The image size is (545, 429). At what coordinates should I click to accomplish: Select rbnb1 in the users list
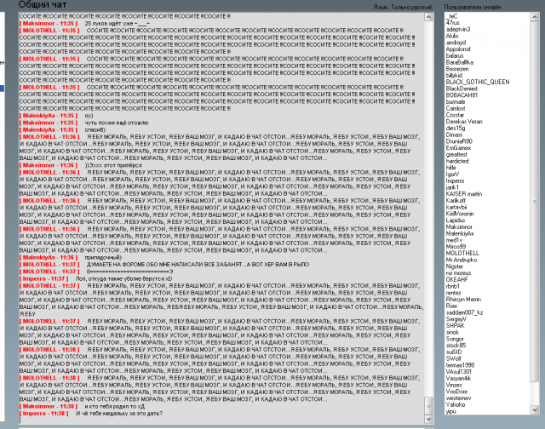(452, 287)
